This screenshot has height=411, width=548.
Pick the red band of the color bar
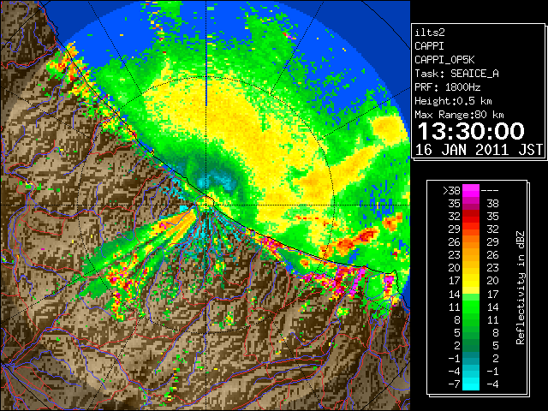click(471, 217)
